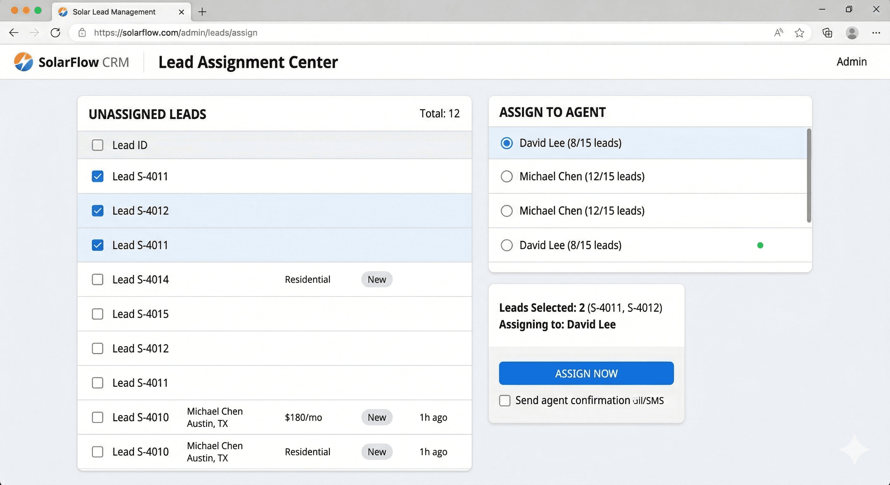The image size is (890, 485).
Task: Enable Send agent confirmation checkbox
Action: 504,400
